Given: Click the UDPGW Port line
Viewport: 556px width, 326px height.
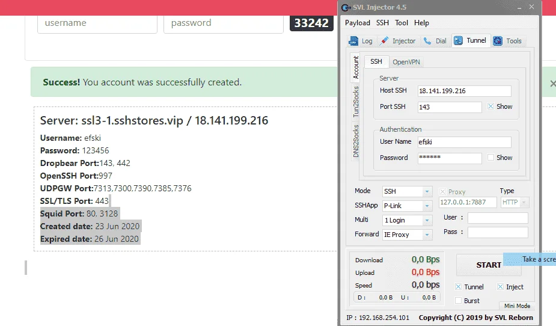Looking at the screenshot, I should point(115,188).
